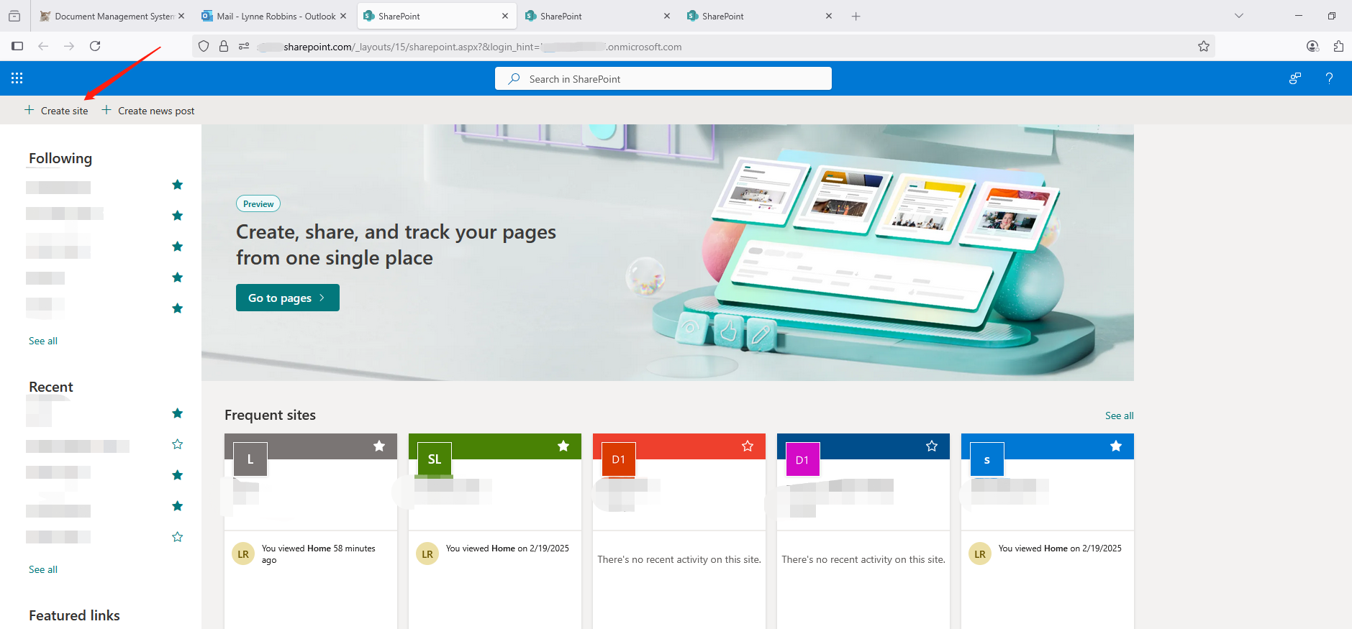1352x629 pixels.
Task: See all Recent sites
Action: pos(43,569)
